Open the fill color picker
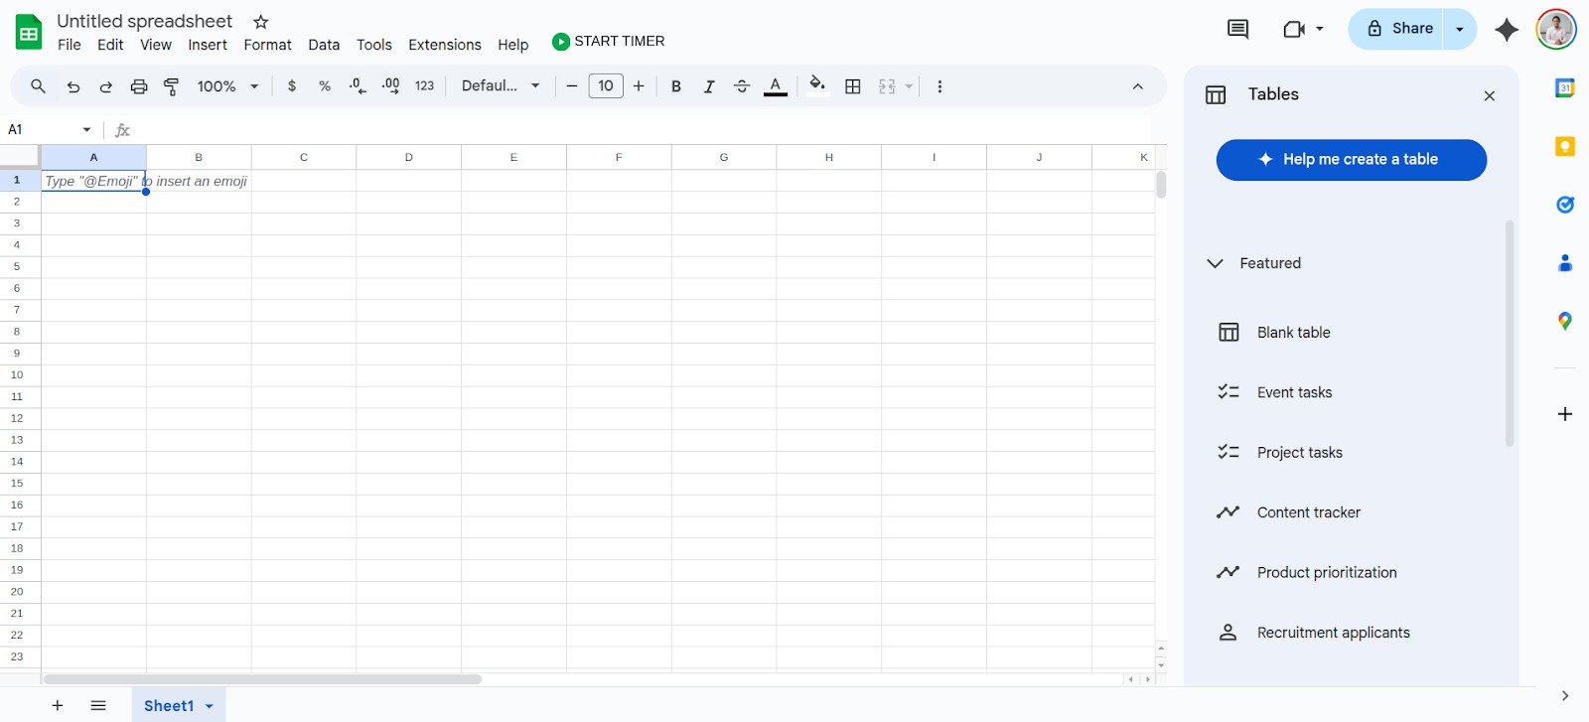This screenshot has width=1589, height=722. pos(816,85)
